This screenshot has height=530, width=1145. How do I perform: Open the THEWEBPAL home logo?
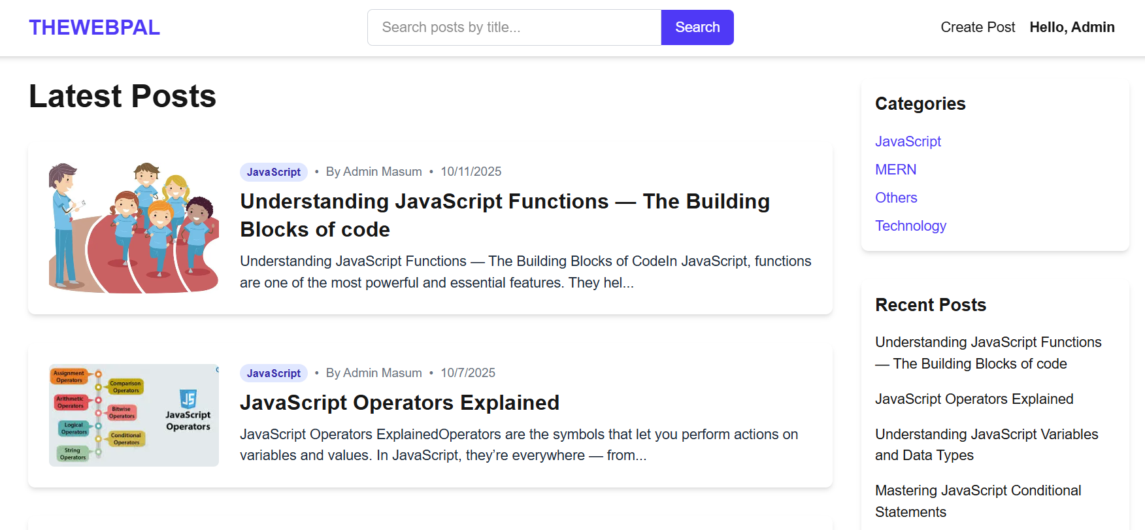(x=94, y=27)
